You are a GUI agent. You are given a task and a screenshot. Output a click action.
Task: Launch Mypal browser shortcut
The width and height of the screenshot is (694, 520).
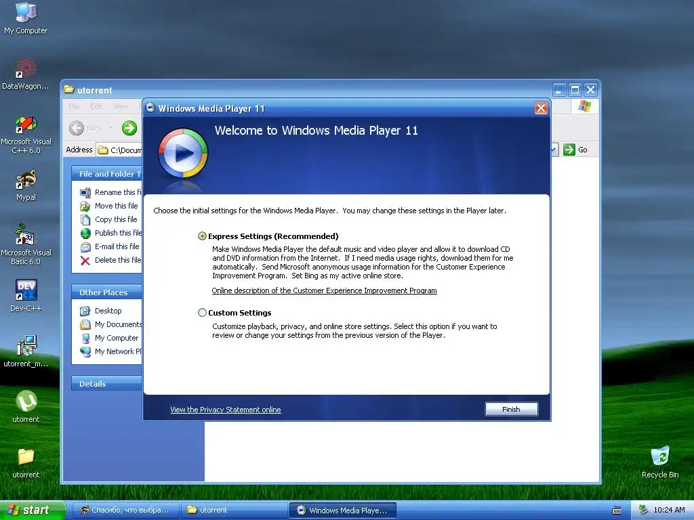click(26, 186)
